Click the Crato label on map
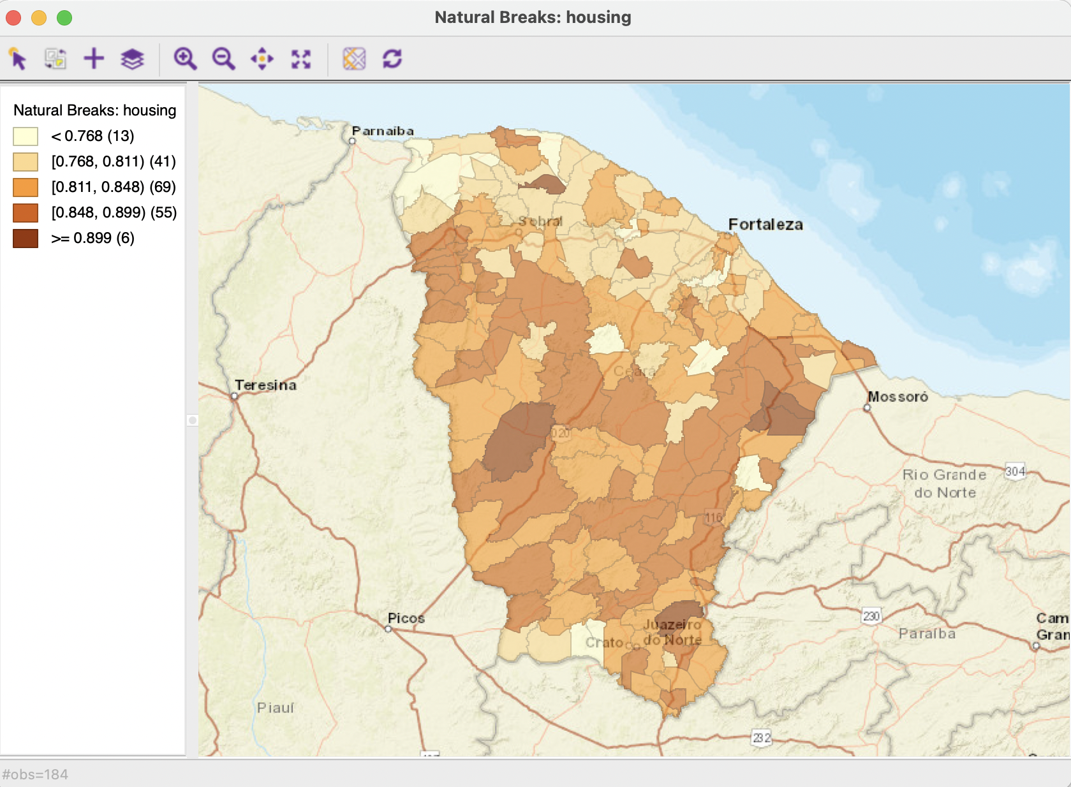The image size is (1071, 787). 603,642
